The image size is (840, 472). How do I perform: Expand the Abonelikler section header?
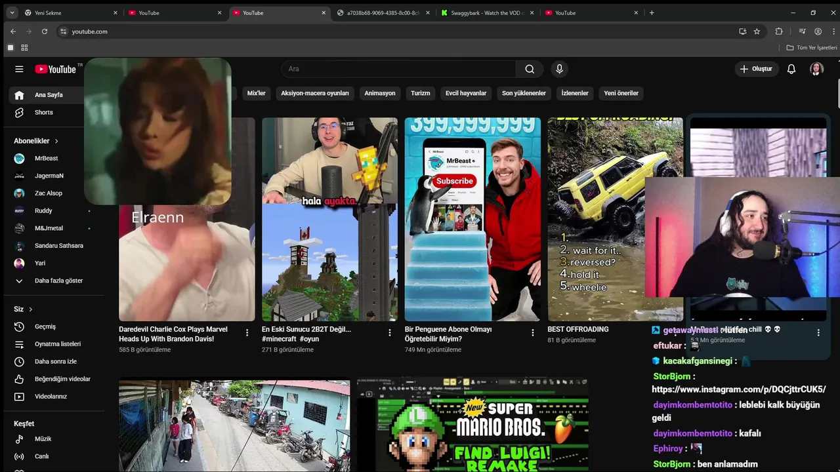36,141
